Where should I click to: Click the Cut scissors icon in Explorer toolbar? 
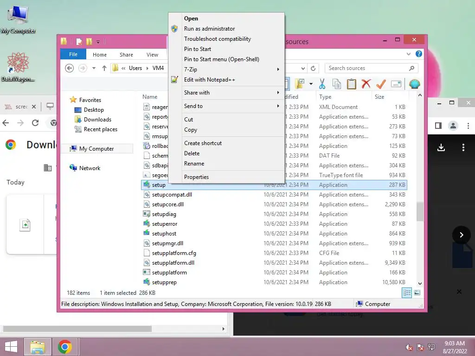coord(322,84)
